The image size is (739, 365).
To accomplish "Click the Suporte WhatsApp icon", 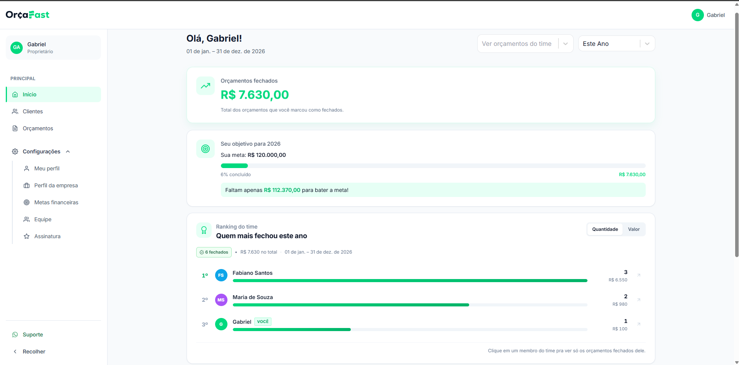I will [x=15, y=335].
